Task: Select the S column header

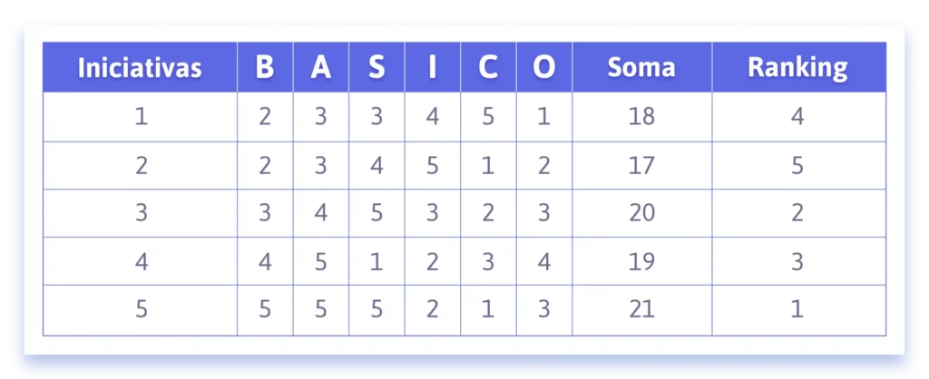Action: pos(376,68)
